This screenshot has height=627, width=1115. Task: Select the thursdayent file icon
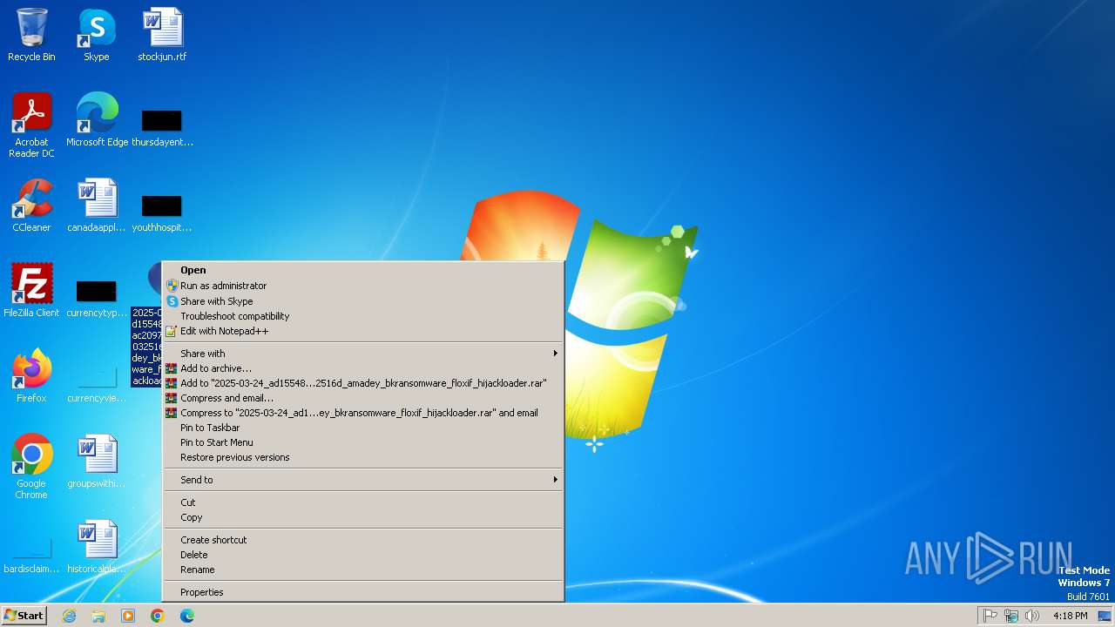162,126
